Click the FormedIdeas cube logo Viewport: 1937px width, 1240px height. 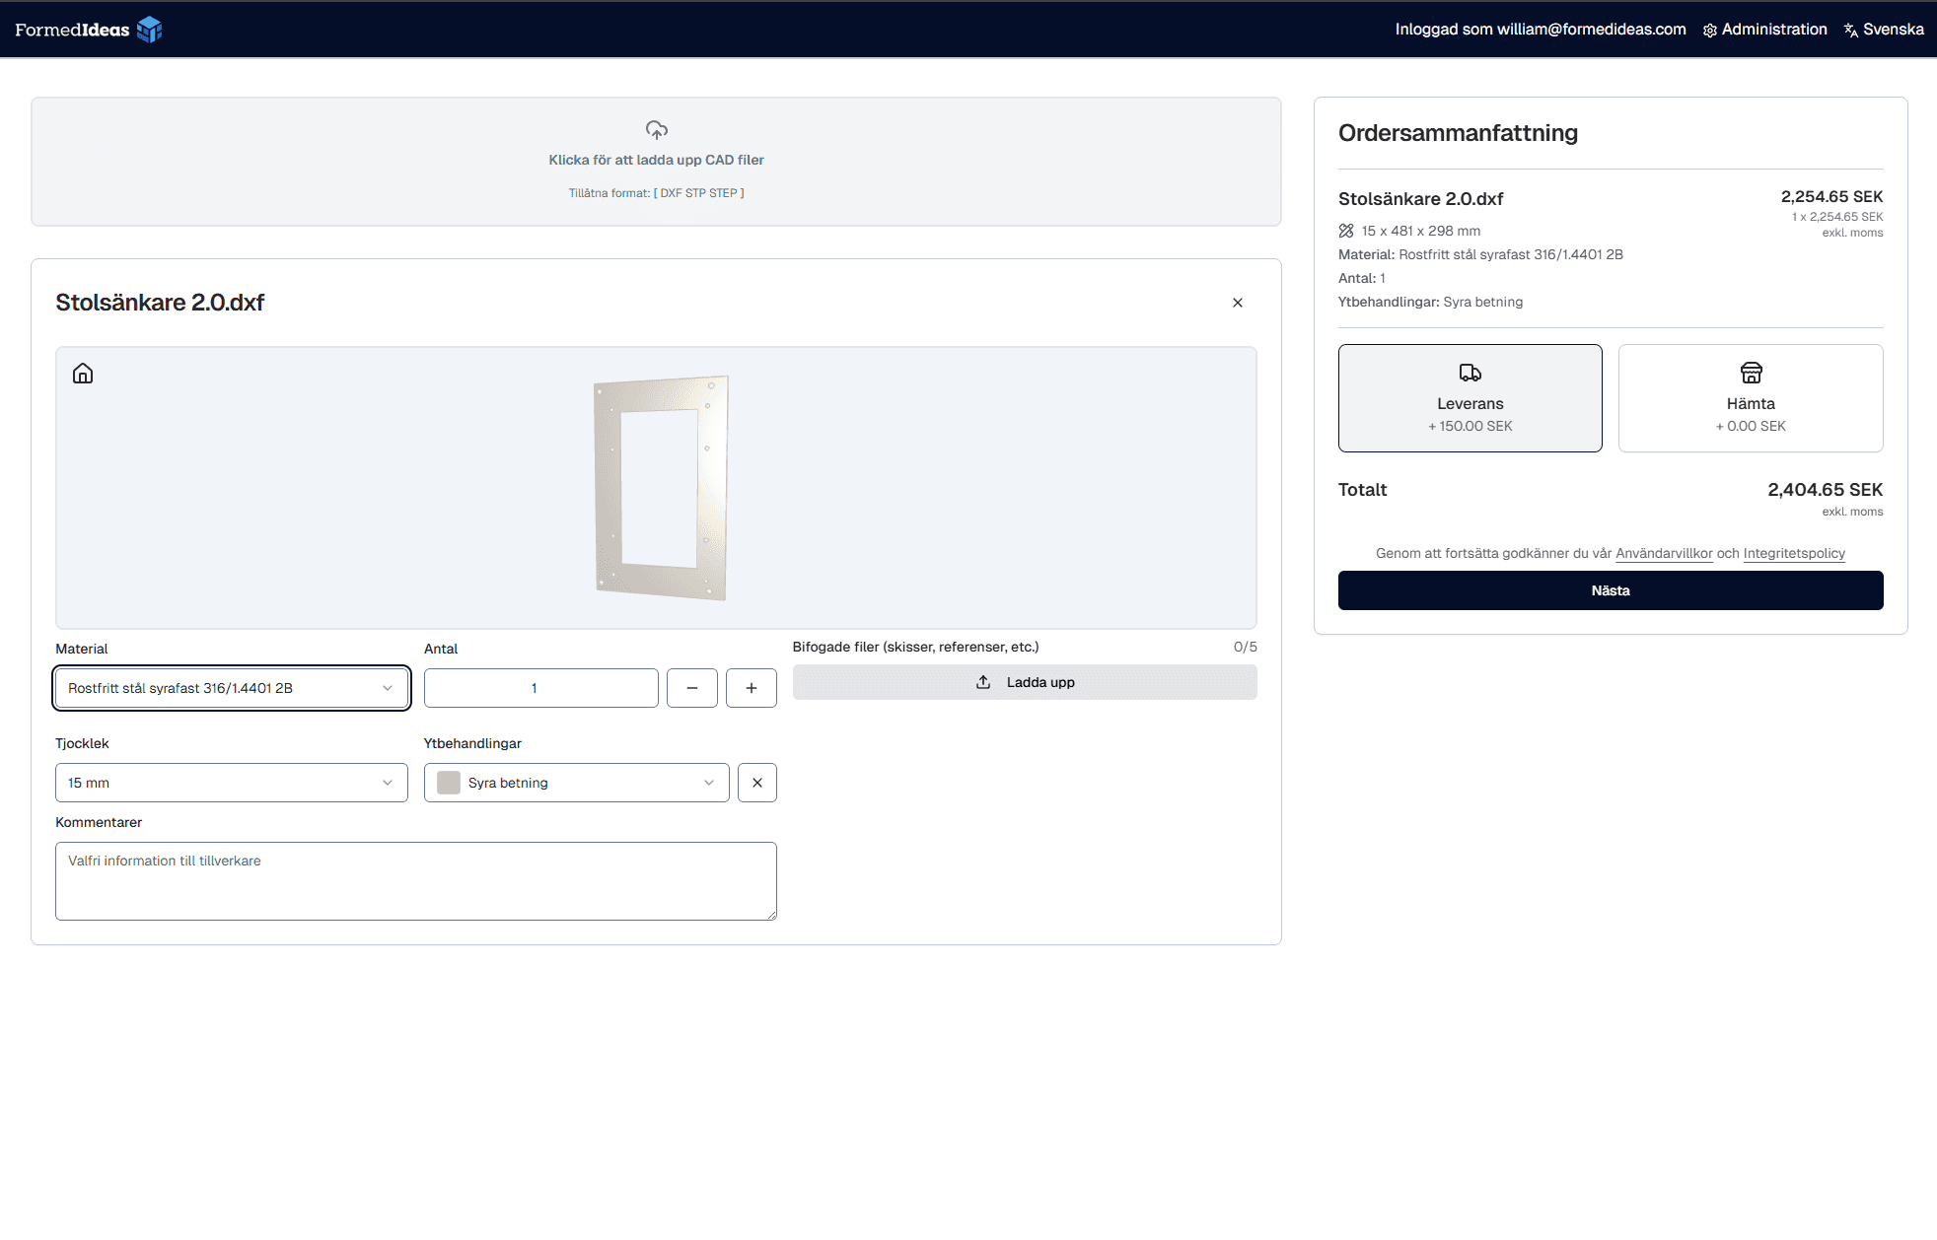149,30
